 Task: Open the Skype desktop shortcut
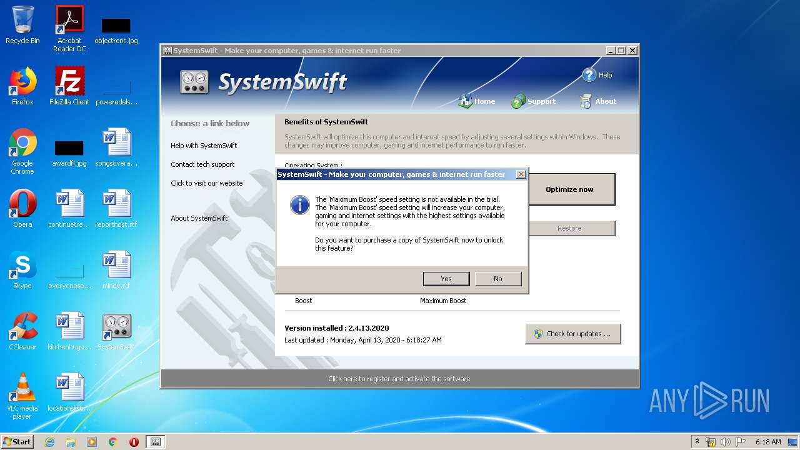22,270
